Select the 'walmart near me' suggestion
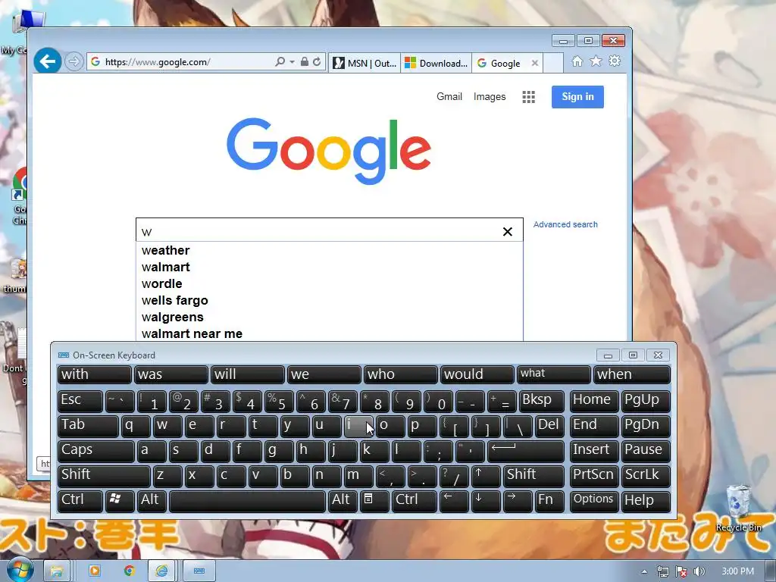The height and width of the screenshot is (582, 776). (329, 333)
